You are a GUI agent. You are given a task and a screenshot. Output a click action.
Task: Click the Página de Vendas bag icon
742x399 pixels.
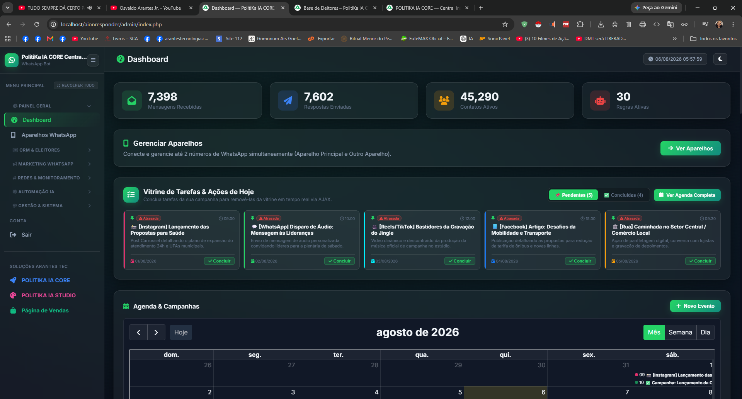[13, 310]
